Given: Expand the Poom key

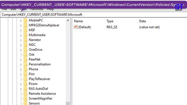Looking at the screenshot, I should click(x=21, y=84).
